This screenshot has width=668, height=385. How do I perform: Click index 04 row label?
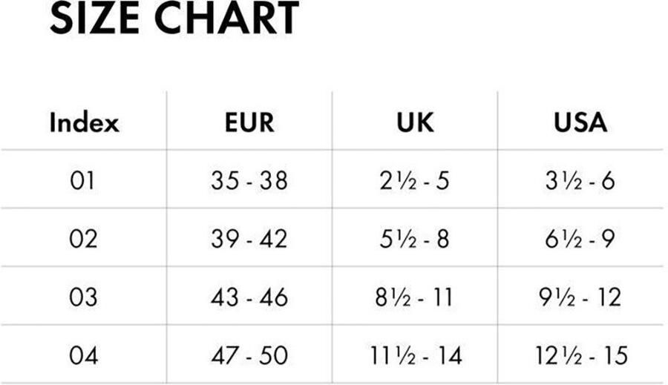pyautogui.click(x=84, y=355)
